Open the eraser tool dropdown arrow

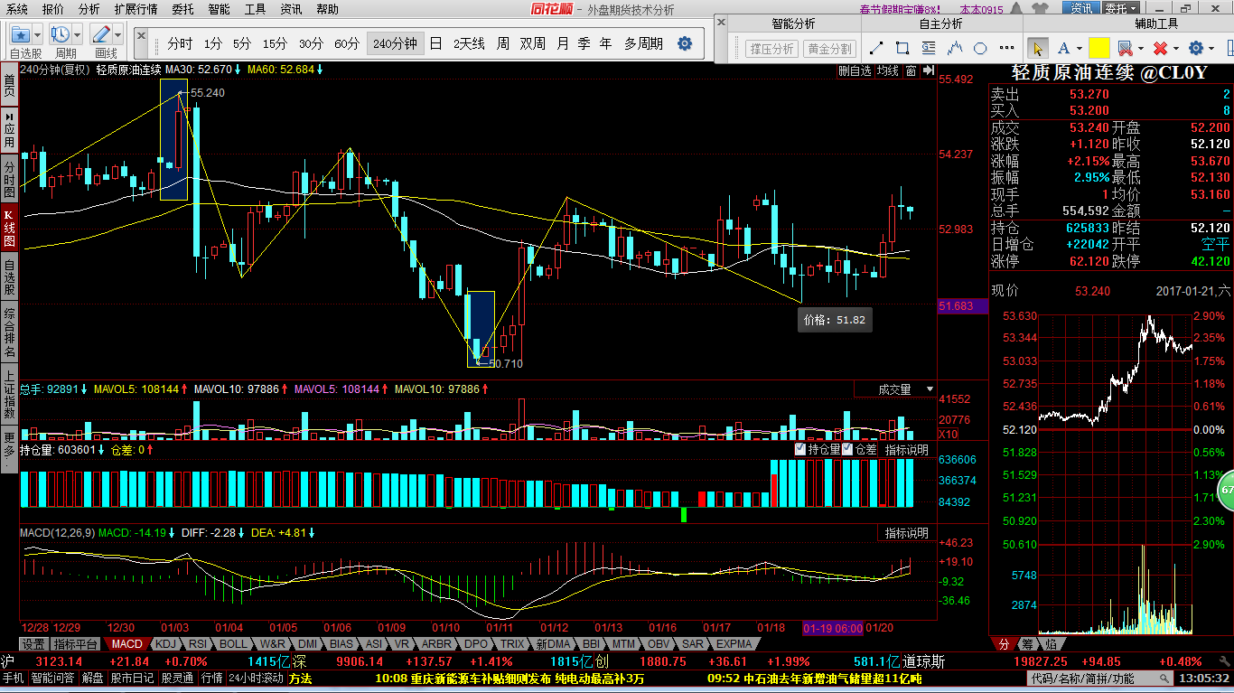point(1141,49)
